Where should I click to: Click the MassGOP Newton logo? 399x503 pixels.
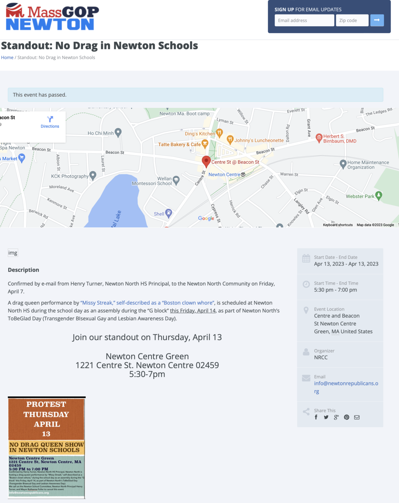click(x=52, y=17)
